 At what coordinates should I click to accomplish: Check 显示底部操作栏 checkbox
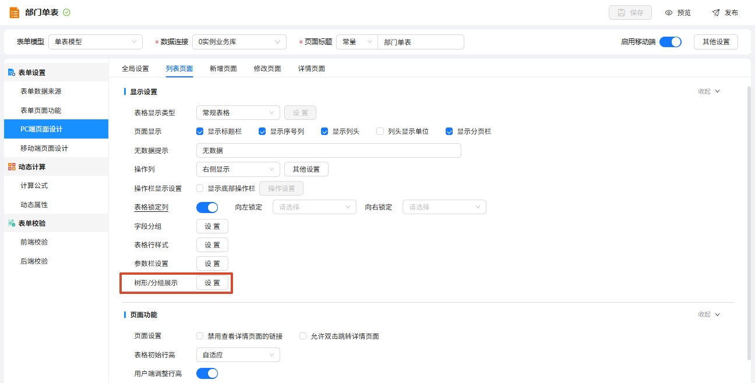[200, 189]
